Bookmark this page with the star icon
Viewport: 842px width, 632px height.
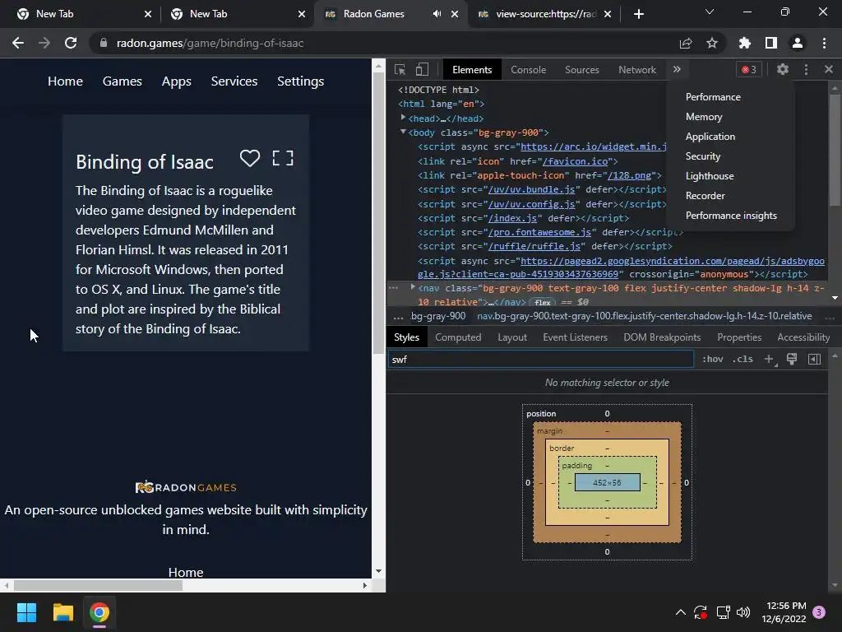tap(712, 43)
